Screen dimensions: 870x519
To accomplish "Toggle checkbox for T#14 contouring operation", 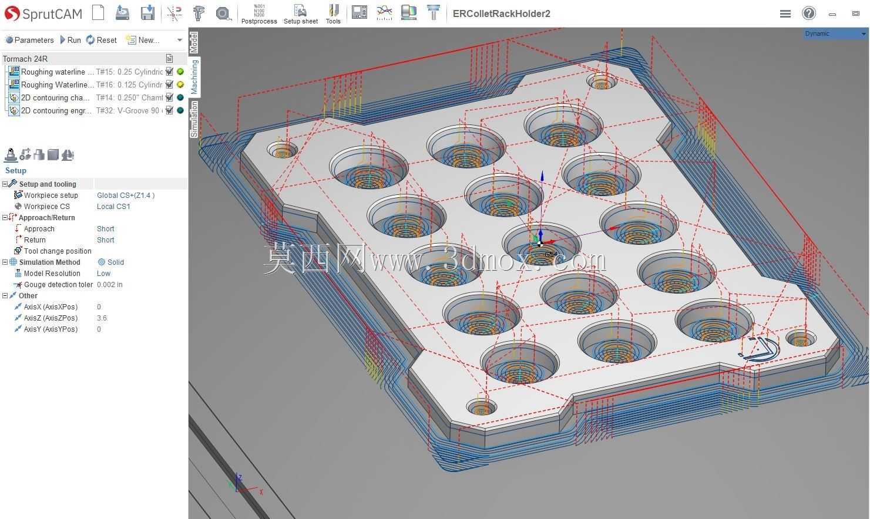I will pyautogui.click(x=170, y=97).
